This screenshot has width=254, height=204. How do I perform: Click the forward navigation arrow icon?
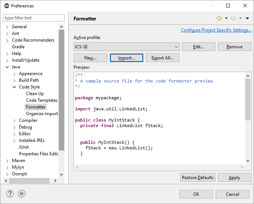point(234,18)
